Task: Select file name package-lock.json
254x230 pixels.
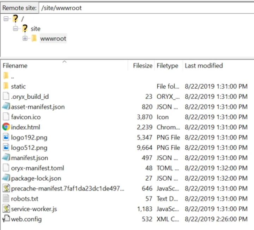Action: (36, 178)
